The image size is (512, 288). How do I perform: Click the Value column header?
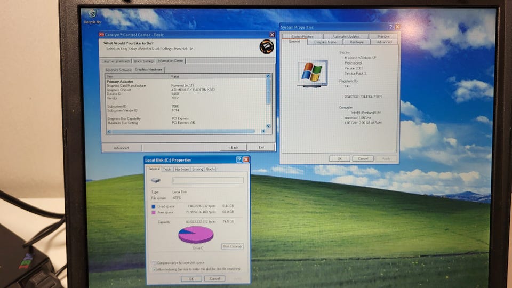coord(218,76)
